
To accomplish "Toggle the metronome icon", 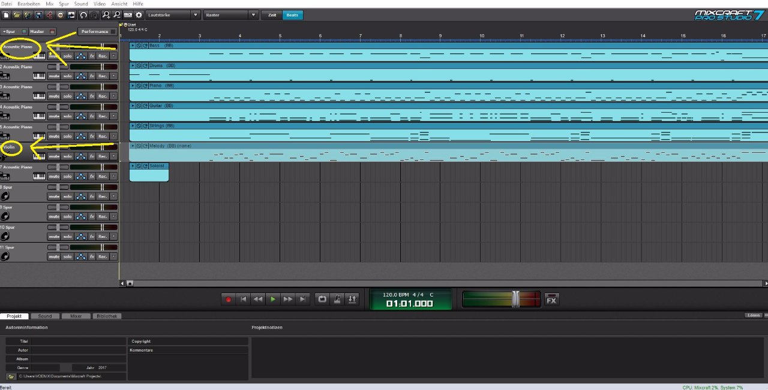I will point(337,299).
